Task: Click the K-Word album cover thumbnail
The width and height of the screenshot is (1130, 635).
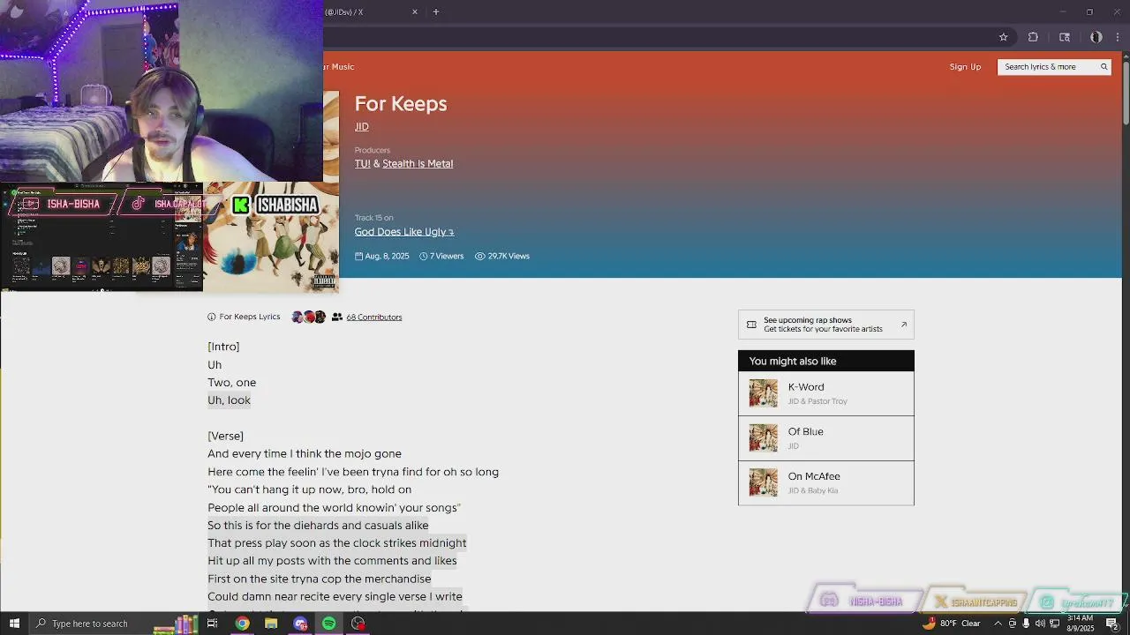Action: (x=764, y=393)
